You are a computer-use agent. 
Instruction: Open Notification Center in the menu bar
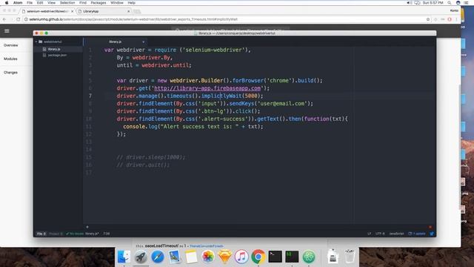tap(467, 3)
